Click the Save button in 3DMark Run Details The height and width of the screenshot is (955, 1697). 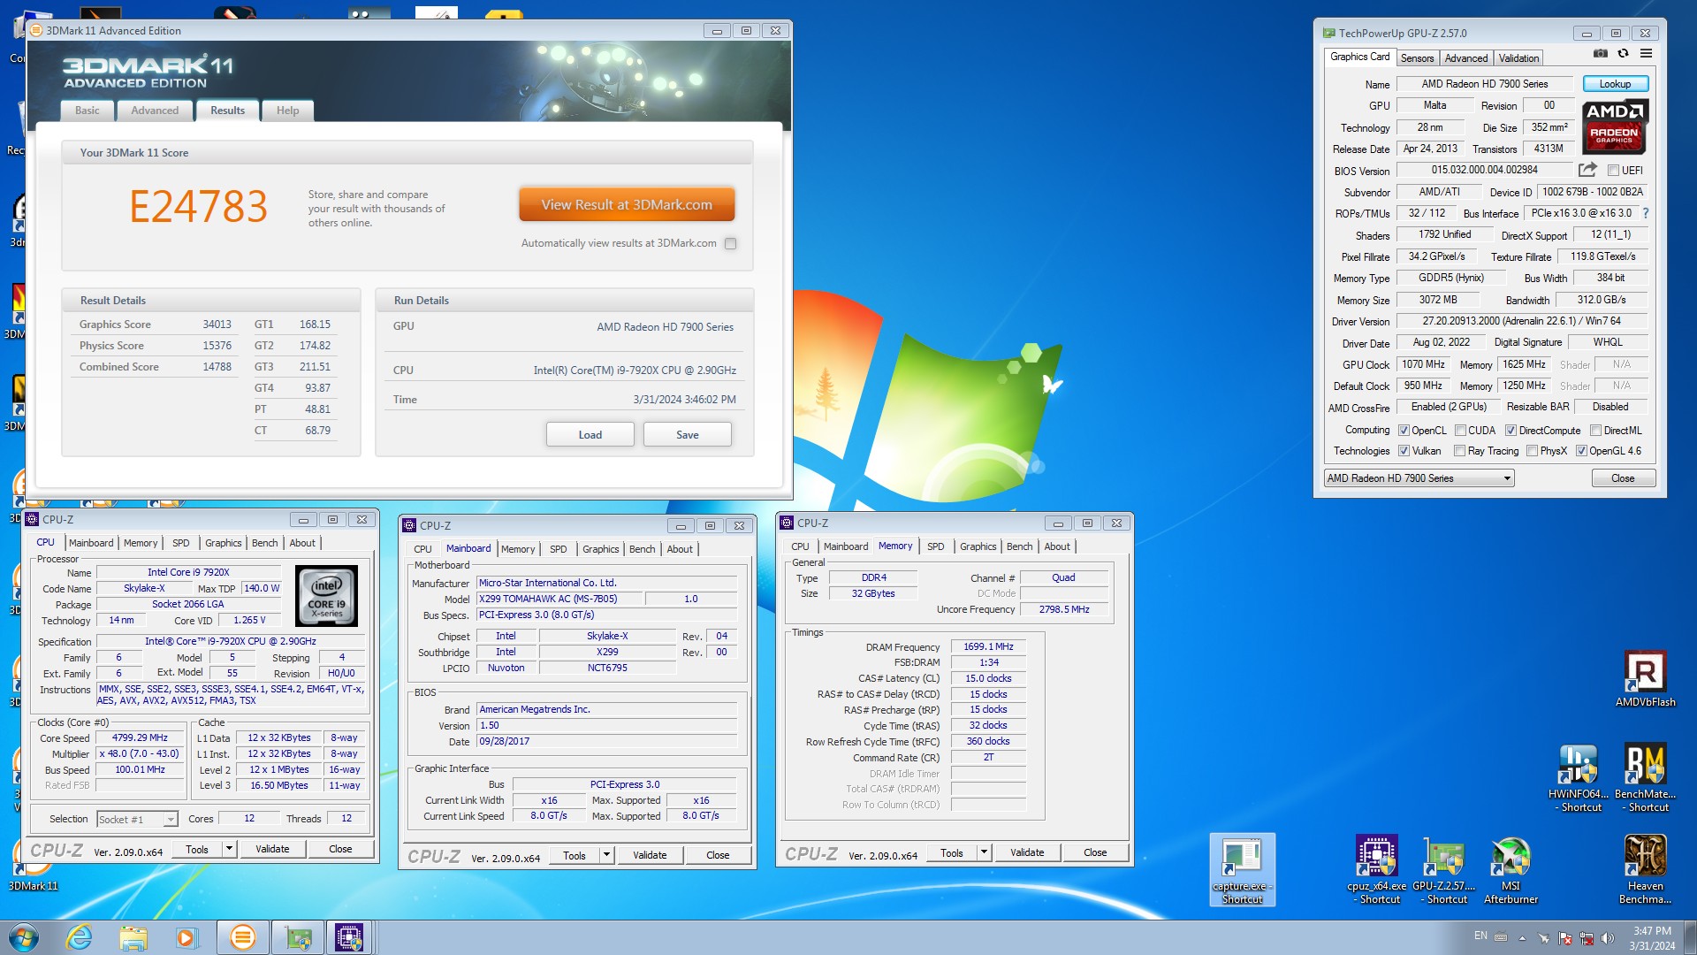pyautogui.click(x=687, y=434)
